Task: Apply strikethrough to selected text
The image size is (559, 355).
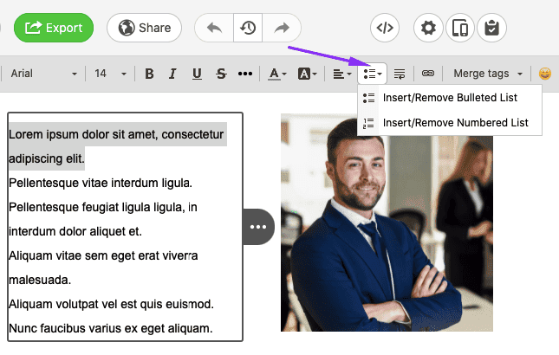Action: 221,74
